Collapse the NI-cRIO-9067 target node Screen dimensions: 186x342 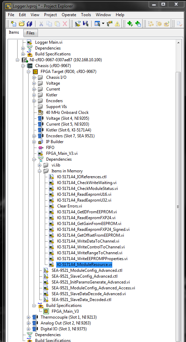(x=18, y=60)
